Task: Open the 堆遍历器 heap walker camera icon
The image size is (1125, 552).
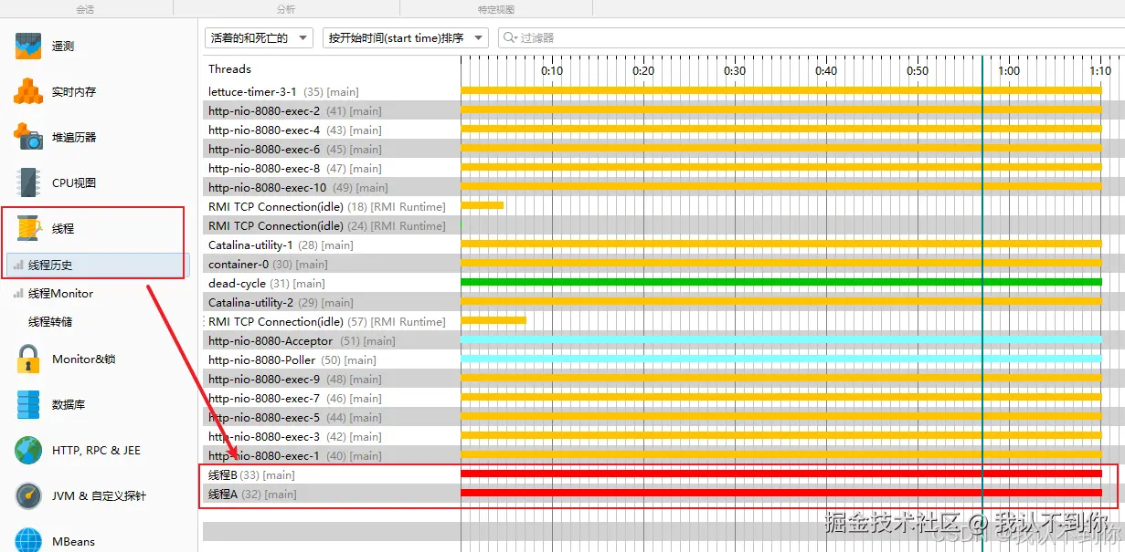Action: [28, 137]
